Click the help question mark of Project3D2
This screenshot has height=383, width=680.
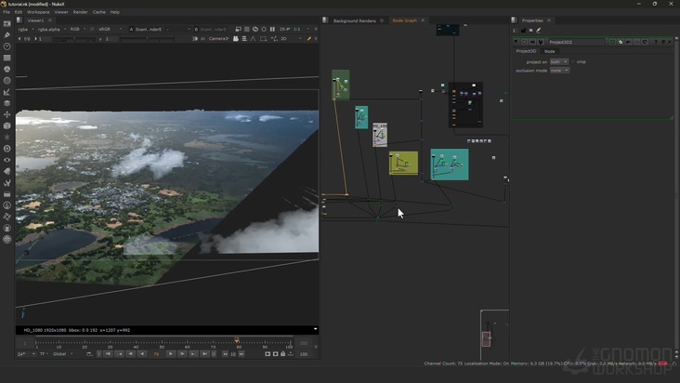tap(656, 42)
